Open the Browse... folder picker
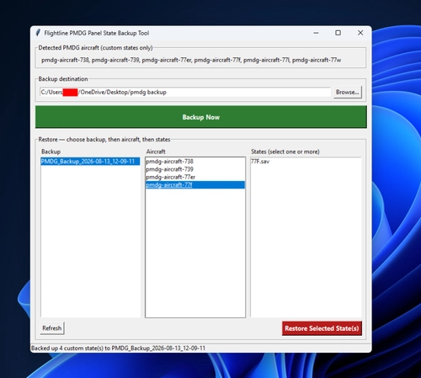421x378 pixels. [348, 92]
